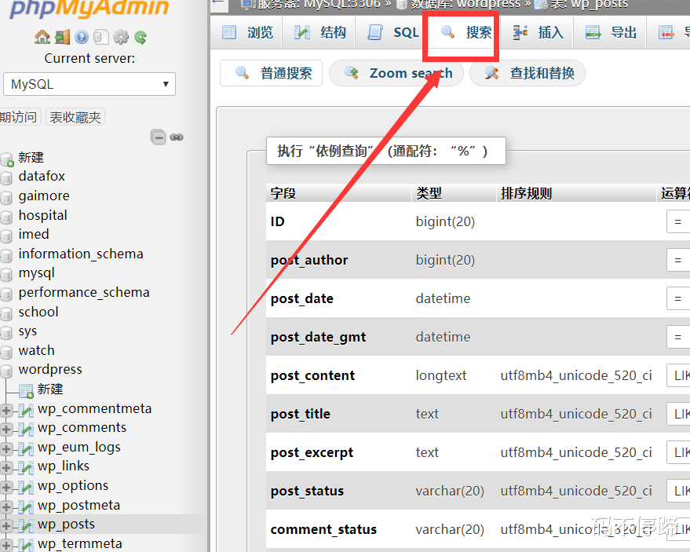This screenshot has height=552, width=690.
Task: Open the 结构 (Structure) tab
Action: click(x=320, y=32)
